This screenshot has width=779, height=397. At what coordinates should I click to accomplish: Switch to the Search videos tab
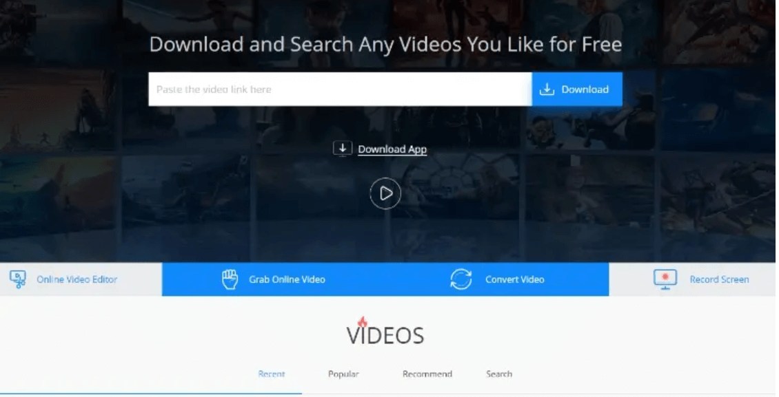[499, 374]
